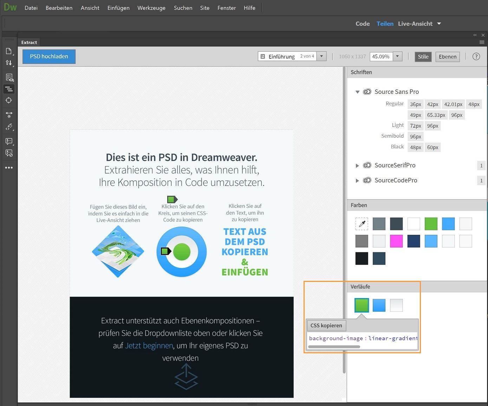Click the comp icon beside Einführung
This screenshot has height=406, width=488.
click(262, 56)
